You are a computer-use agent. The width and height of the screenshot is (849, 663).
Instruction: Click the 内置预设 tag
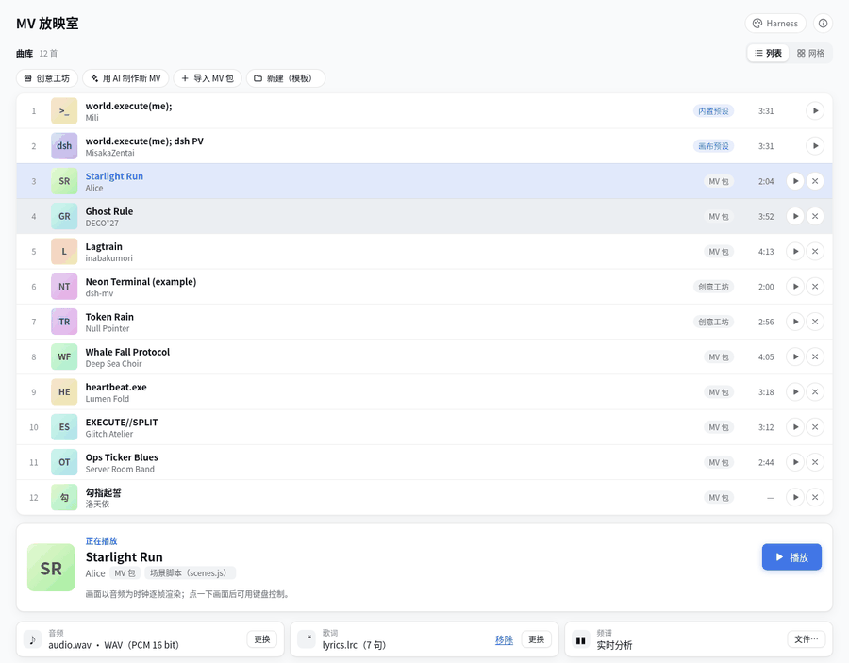[x=713, y=111]
